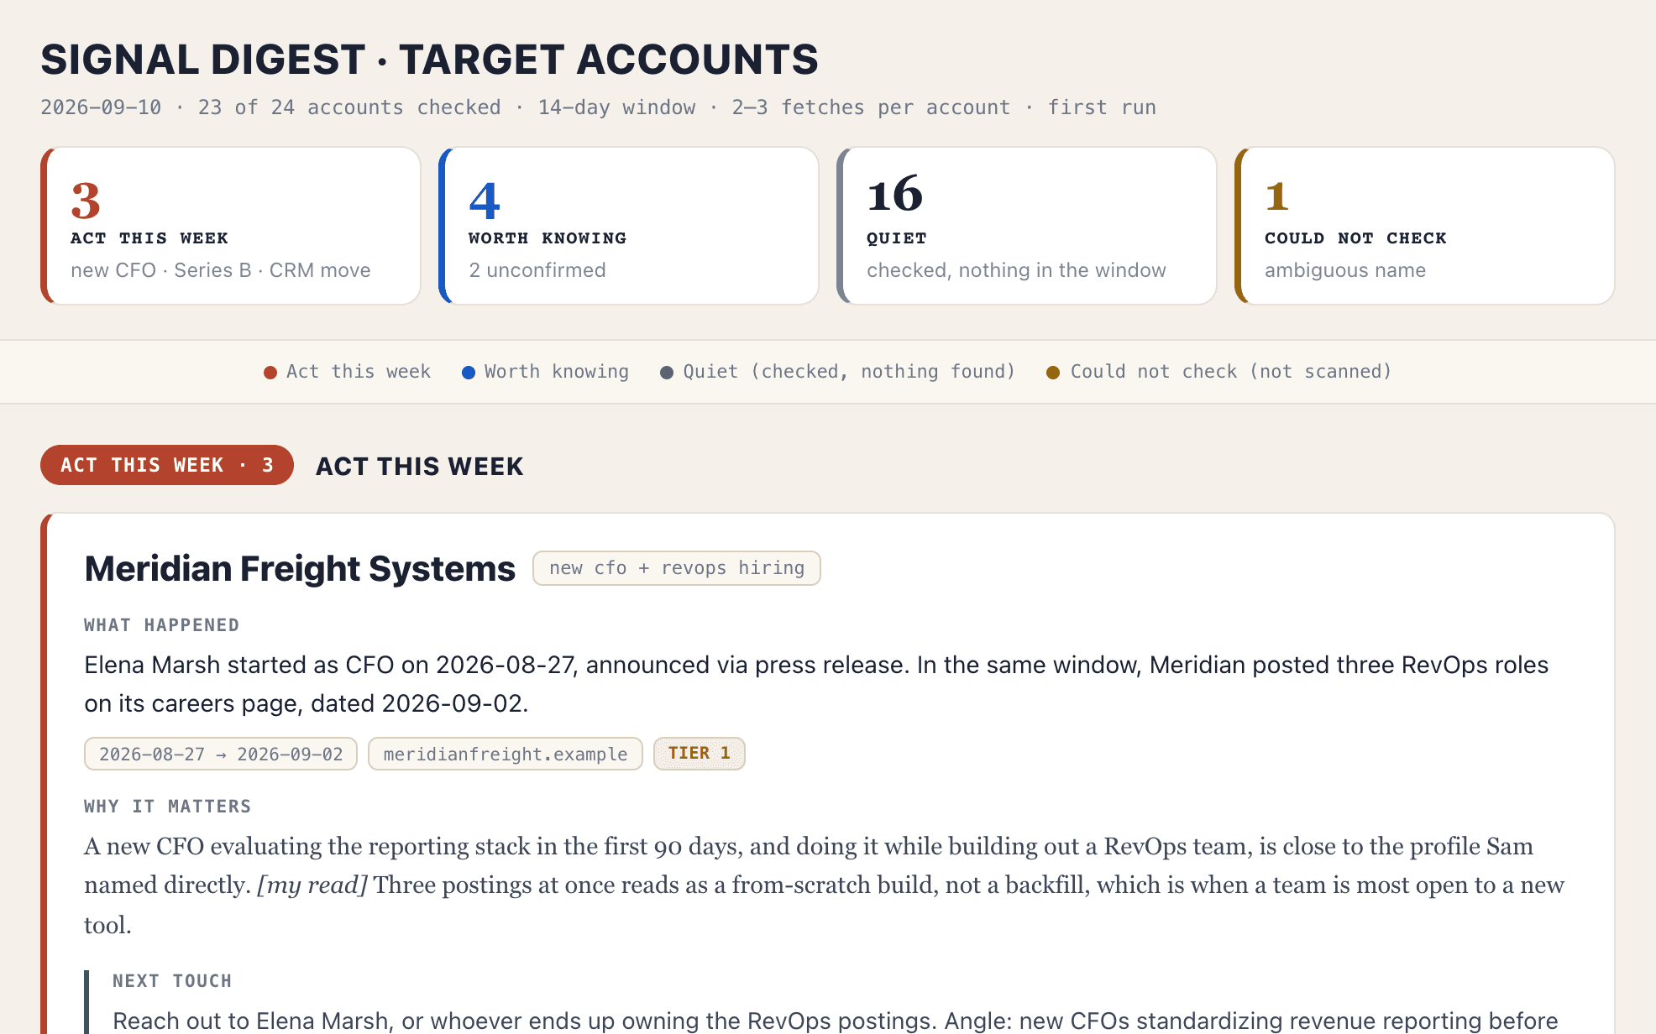Open the Worth Knowing summary card

click(629, 226)
